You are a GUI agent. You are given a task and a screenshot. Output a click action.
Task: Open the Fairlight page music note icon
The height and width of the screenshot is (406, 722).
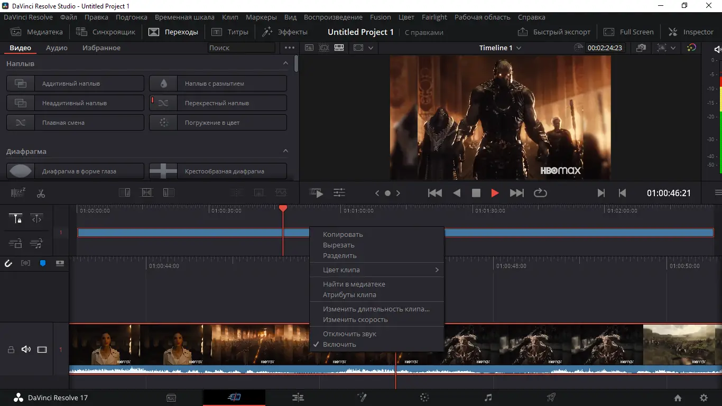pyautogui.click(x=488, y=398)
